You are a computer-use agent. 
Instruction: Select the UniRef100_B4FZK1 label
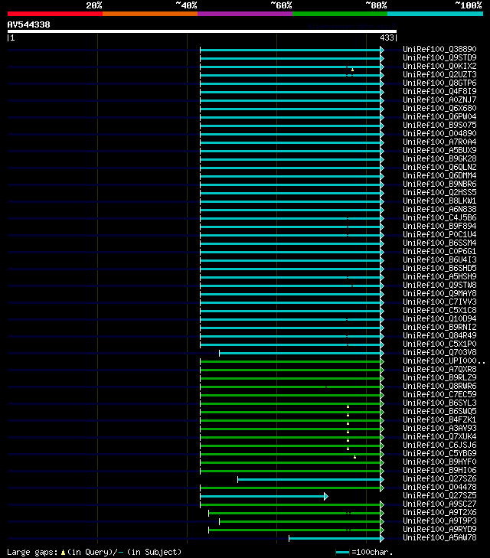click(439, 420)
